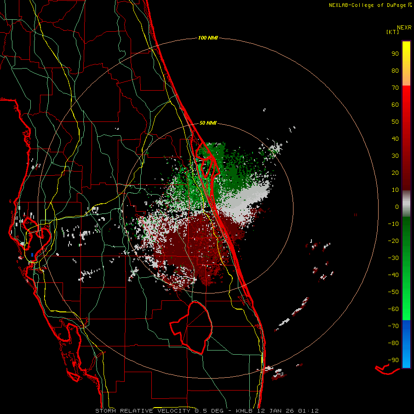414x414 pixels.
Task: Click the 0 legend value
Action: (397, 207)
